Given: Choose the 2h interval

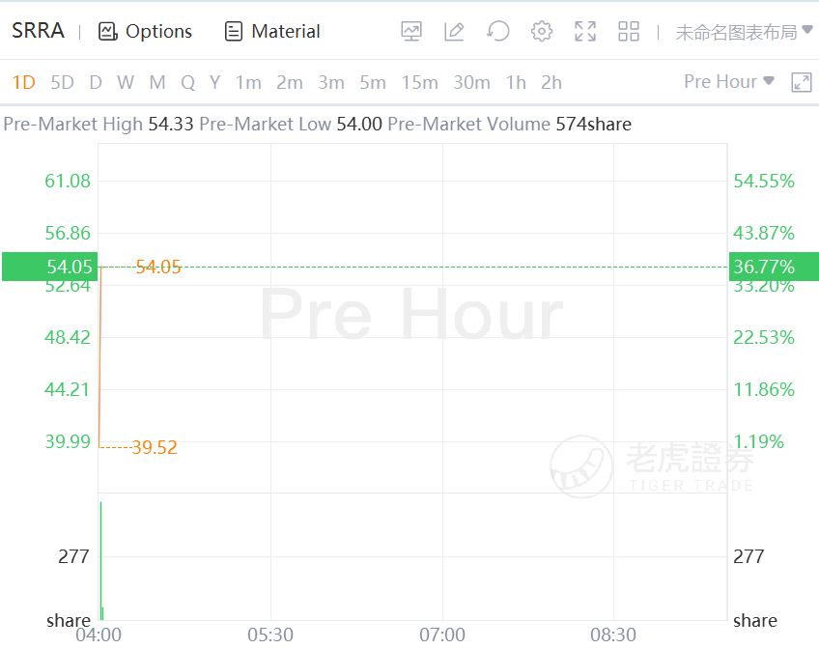Looking at the screenshot, I should click(551, 83).
